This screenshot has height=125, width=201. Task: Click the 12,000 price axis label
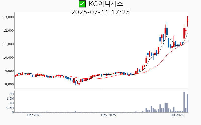click(x=8, y=31)
